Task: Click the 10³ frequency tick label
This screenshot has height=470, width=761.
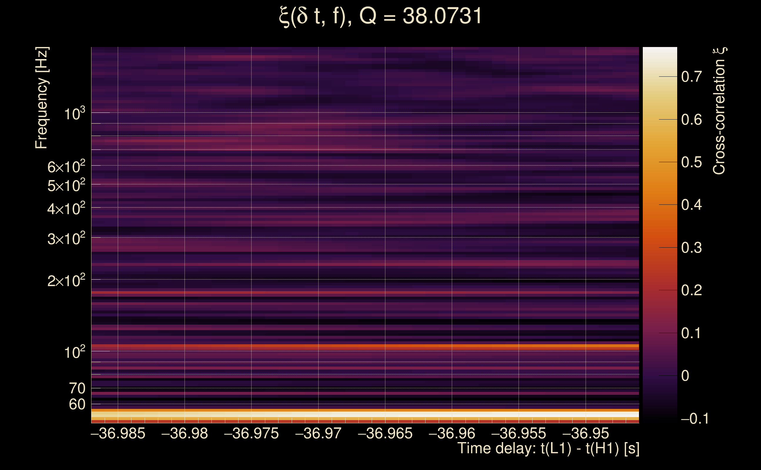Action: [74, 114]
